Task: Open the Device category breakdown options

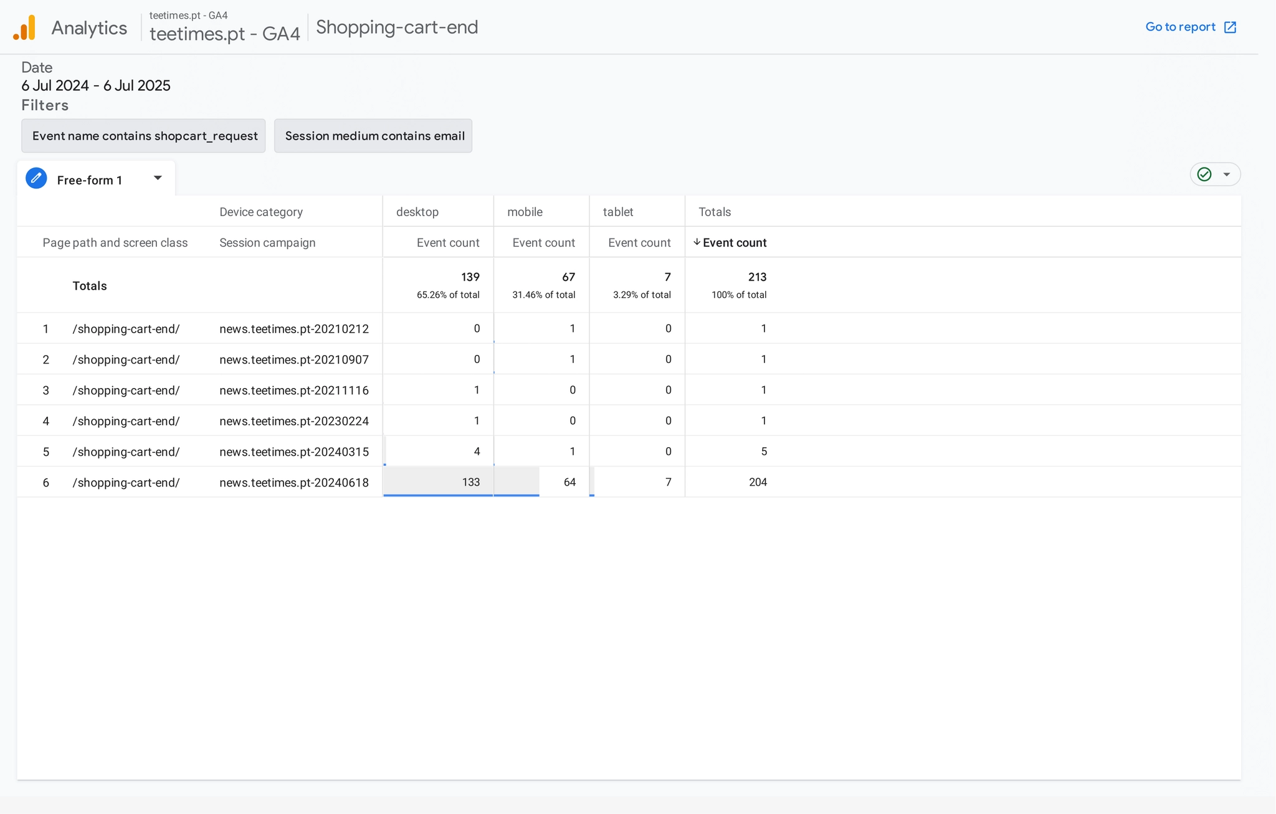Action: point(260,211)
